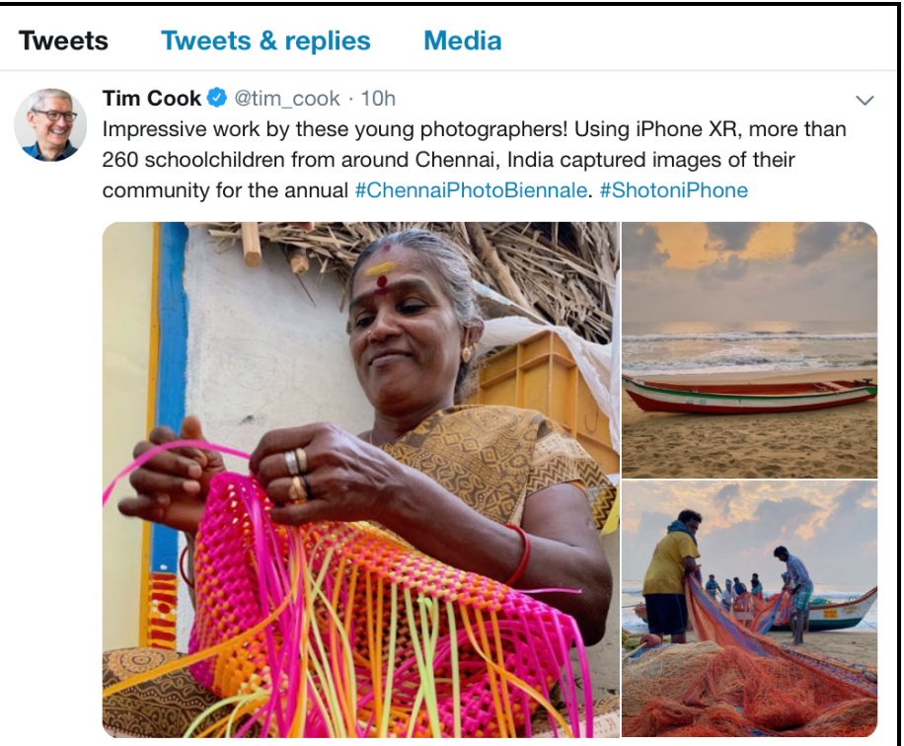904x746 pixels.
Task: Click the red and green boat image
Action: (749, 395)
